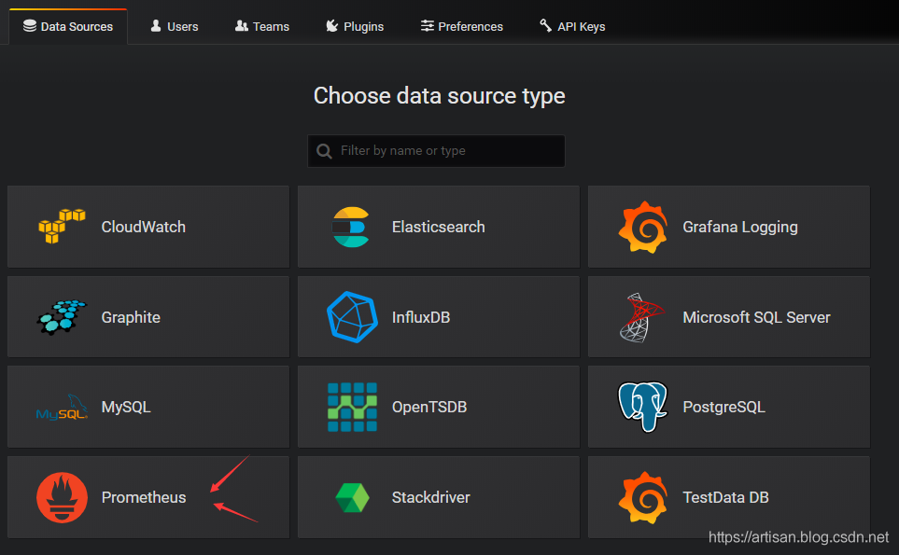Select the Microsoft SQL Server icon
Image resolution: width=899 pixels, height=555 pixels.
642,317
